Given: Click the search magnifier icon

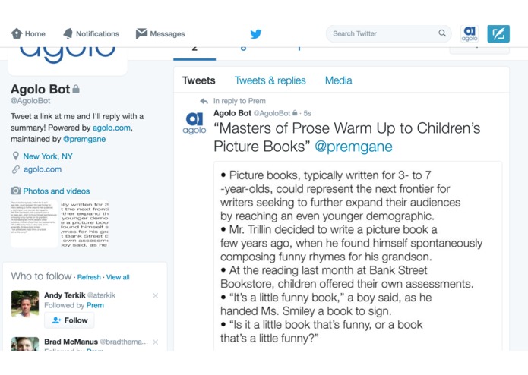Looking at the screenshot, I should click(x=442, y=33).
